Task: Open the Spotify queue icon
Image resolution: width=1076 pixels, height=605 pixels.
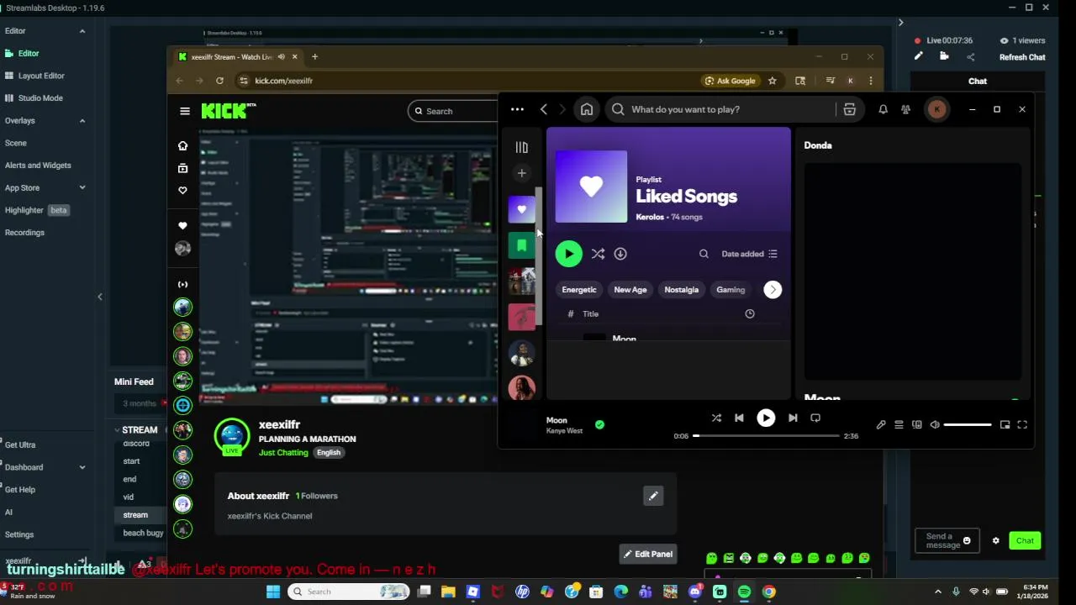Action: pyautogui.click(x=899, y=425)
